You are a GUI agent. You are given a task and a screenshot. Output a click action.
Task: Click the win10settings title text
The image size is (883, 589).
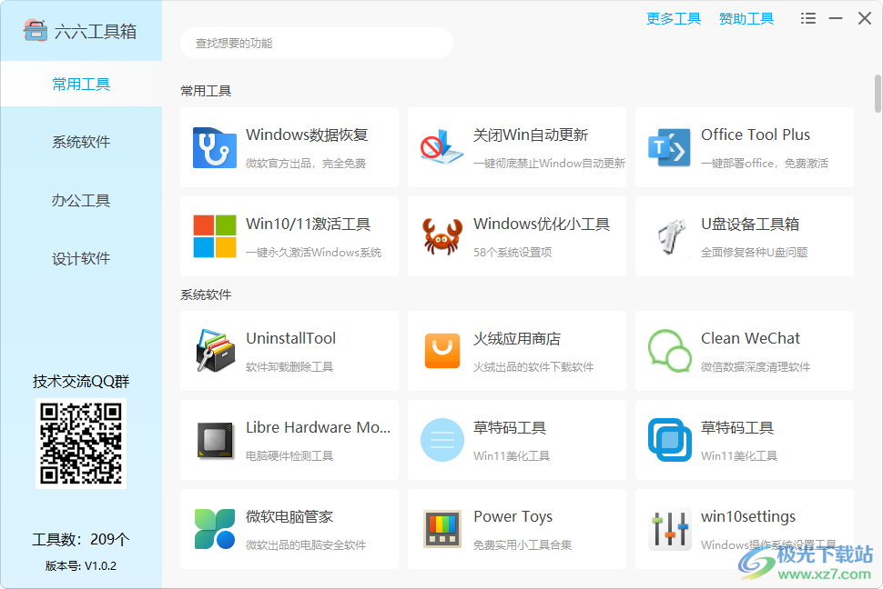[x=748, y=516]
